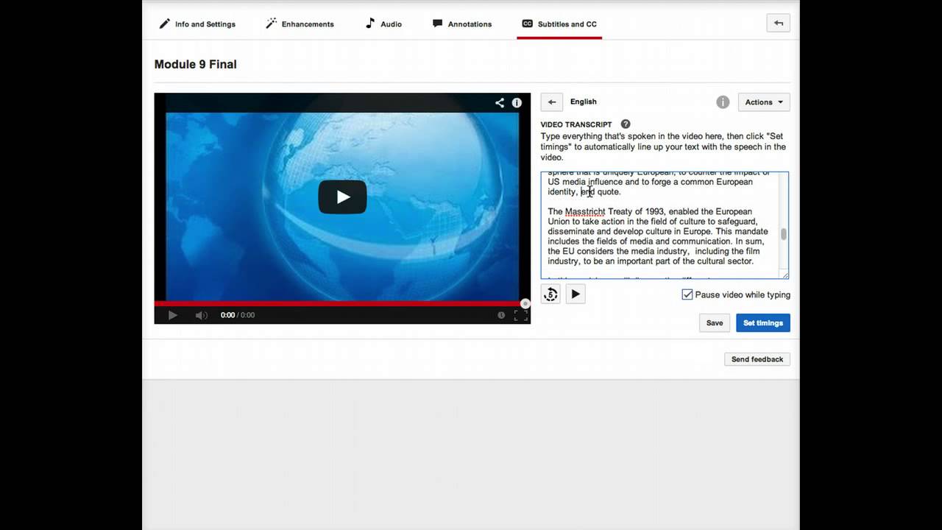Click the 0:00 / 0:00 time display
Viewport: 942px width, 530px height.
238,315
